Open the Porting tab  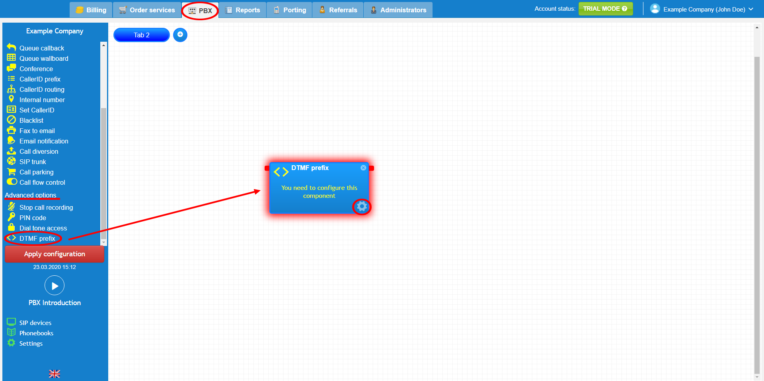point(290,10)
